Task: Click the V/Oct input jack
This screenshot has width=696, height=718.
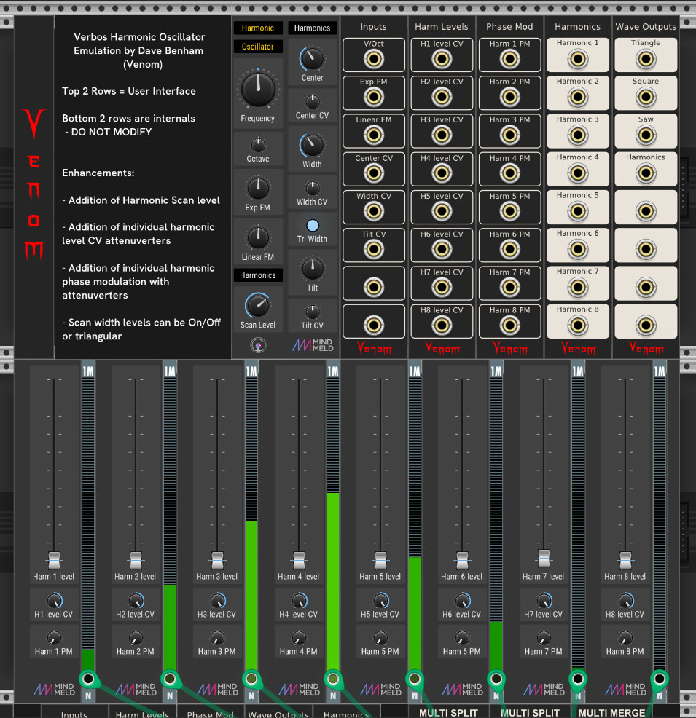Action: [374, 59]
